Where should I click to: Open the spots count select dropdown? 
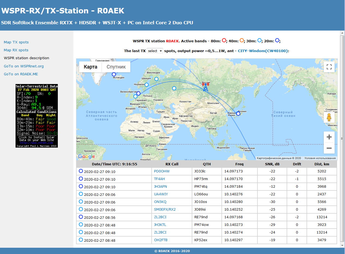click(x=155, y=51)
